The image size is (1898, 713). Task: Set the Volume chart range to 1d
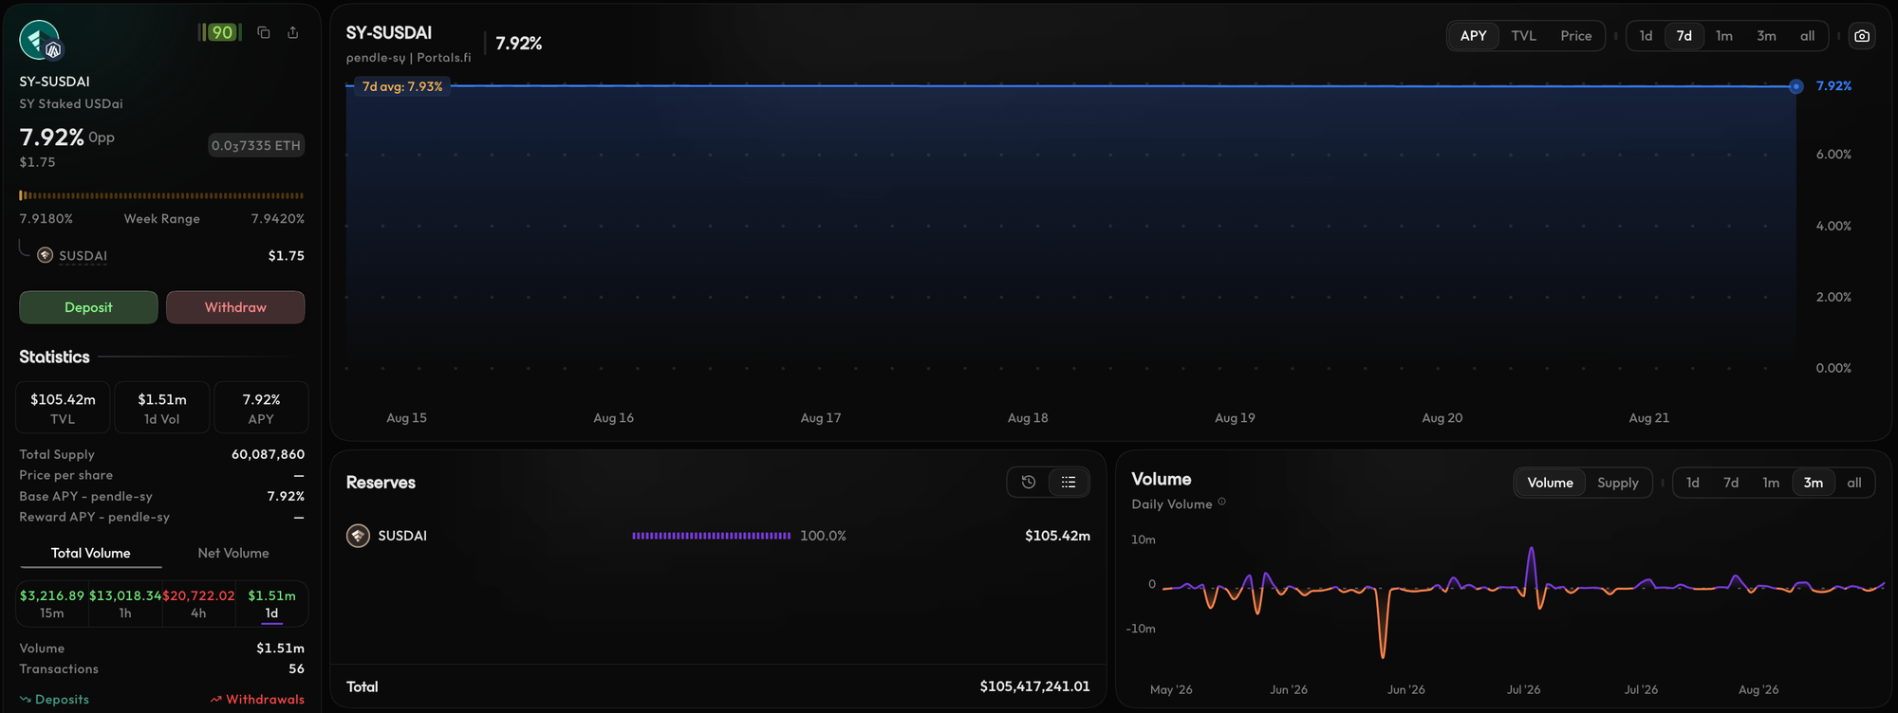tap(1693, 483)
